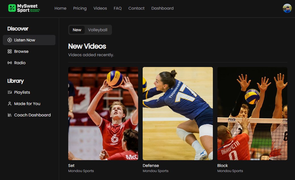
Task: Open the FAQ page
Action: 118,8
